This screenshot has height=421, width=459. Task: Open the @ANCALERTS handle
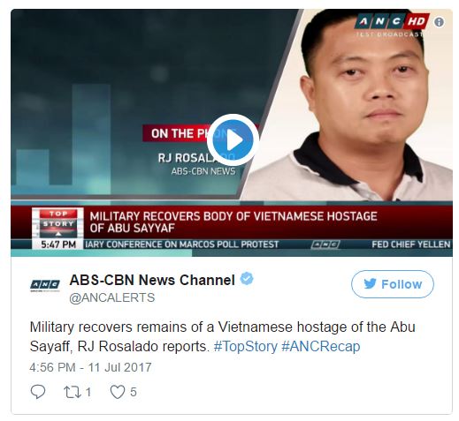coord(112,297)
